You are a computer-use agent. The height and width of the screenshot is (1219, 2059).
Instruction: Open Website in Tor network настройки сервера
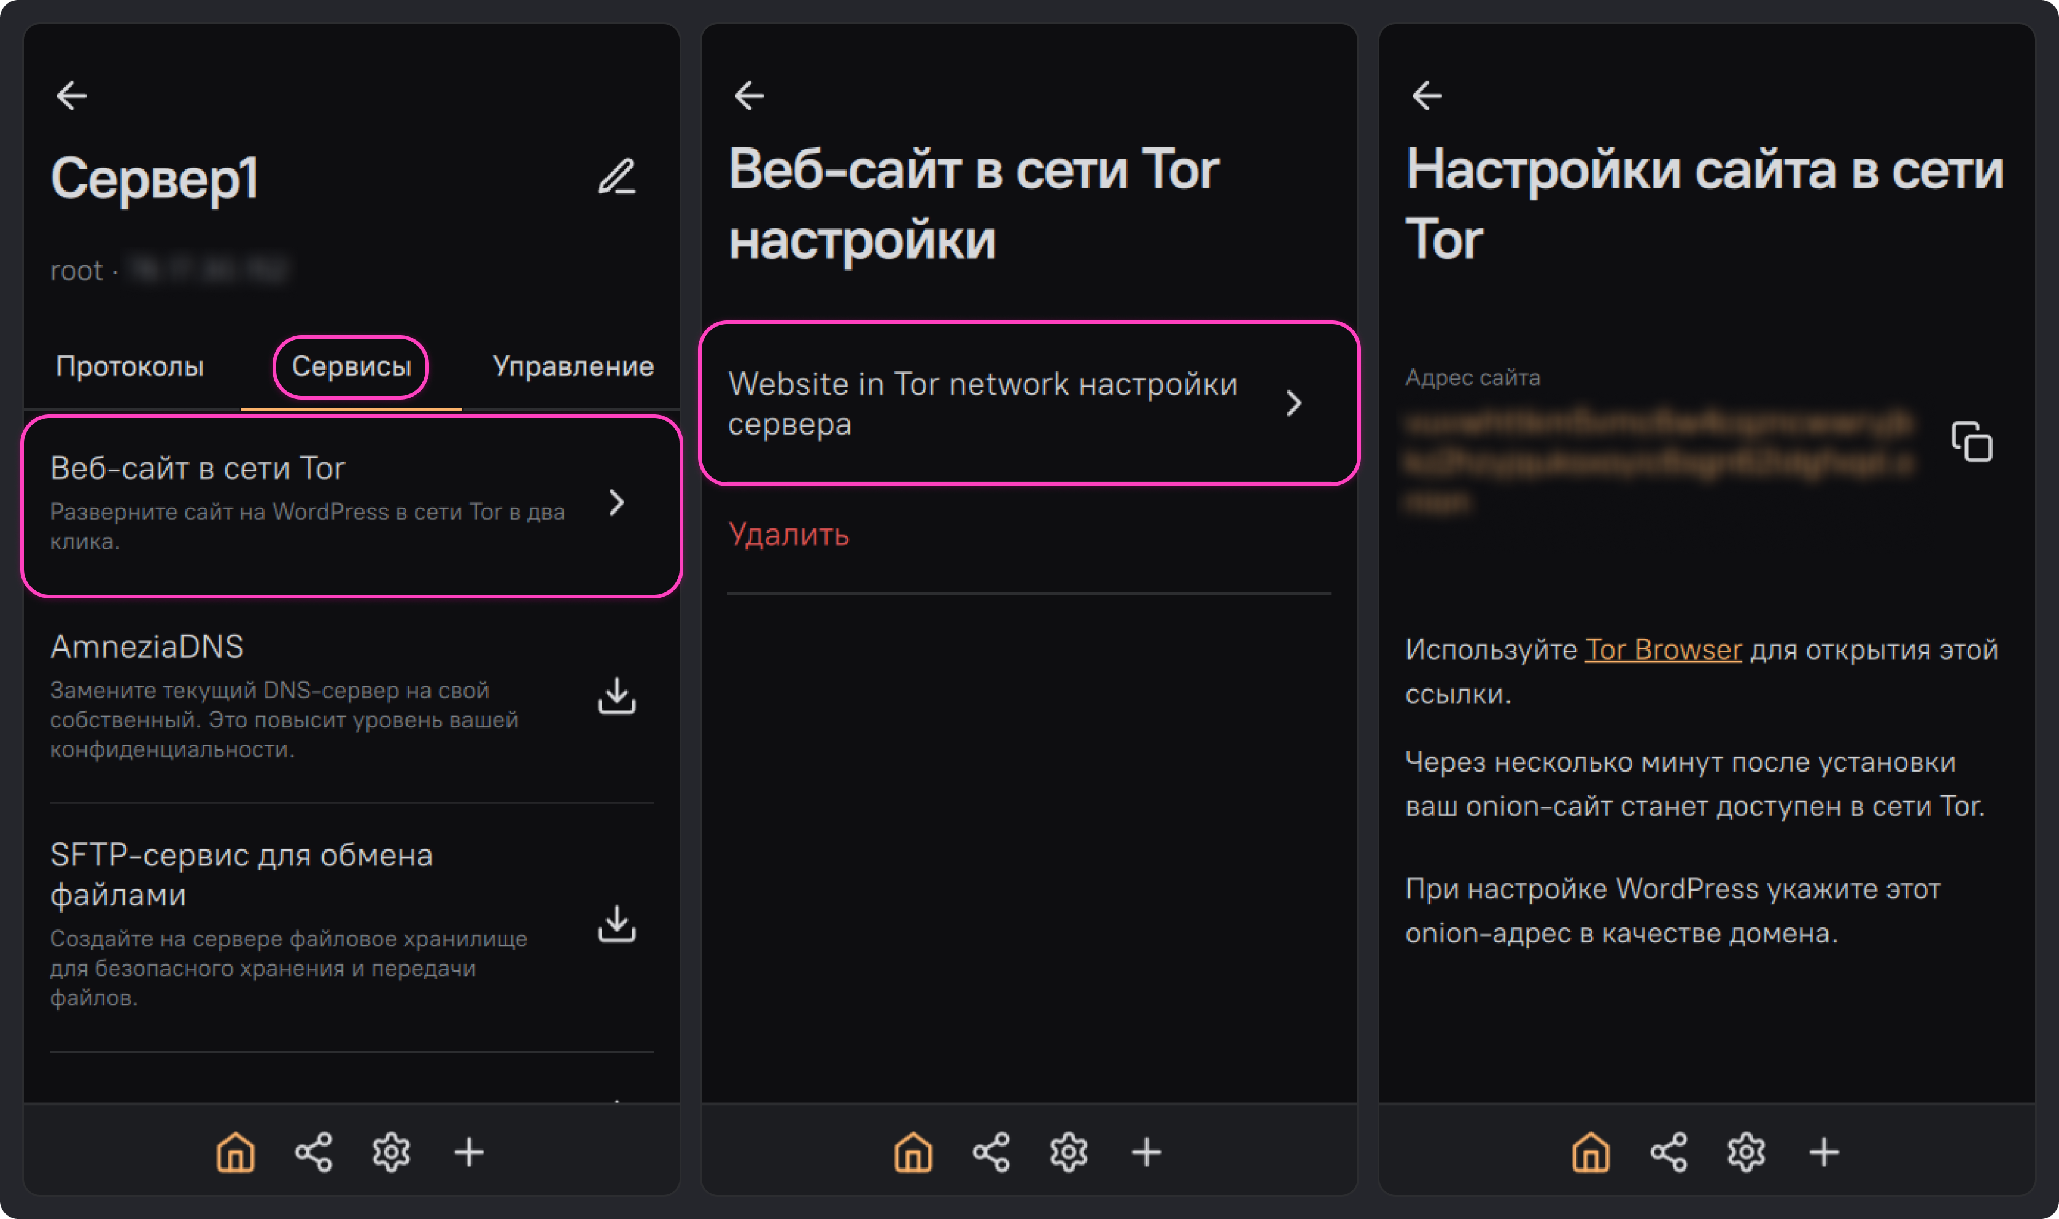(1029, 403)
